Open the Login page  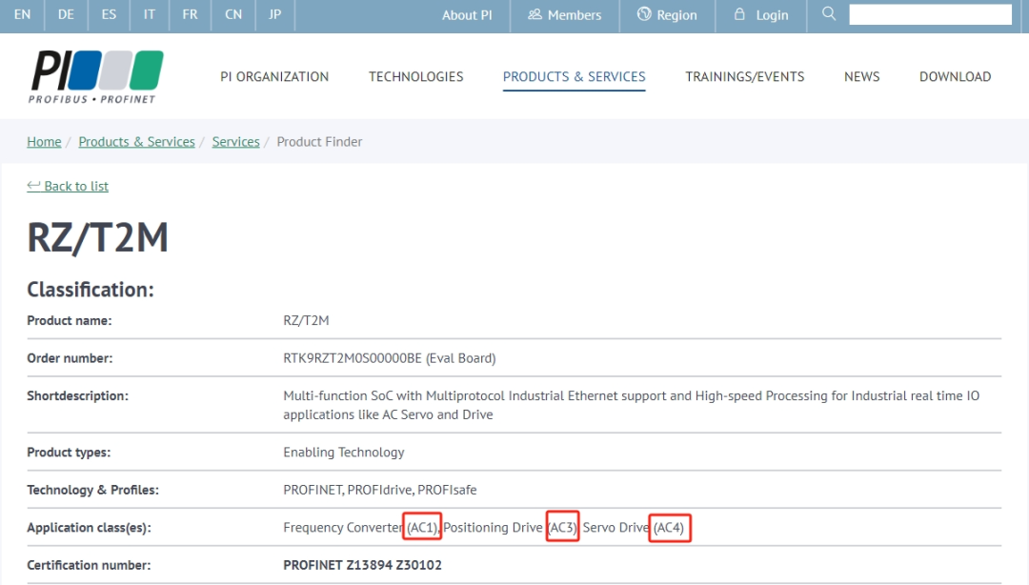pos(760,15)
